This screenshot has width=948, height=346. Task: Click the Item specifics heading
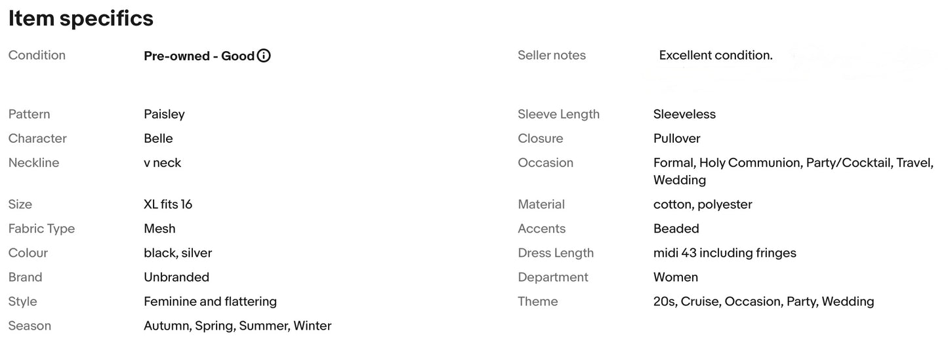(81, 18)
